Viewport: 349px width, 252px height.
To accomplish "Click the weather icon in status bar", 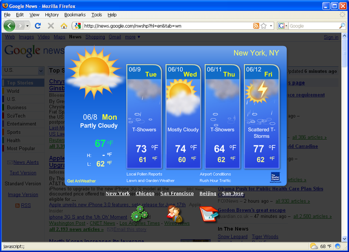I will coord(314,246).
